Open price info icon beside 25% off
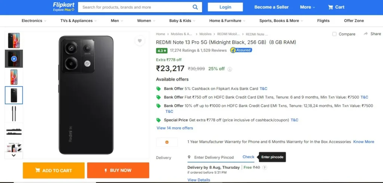 230,69
